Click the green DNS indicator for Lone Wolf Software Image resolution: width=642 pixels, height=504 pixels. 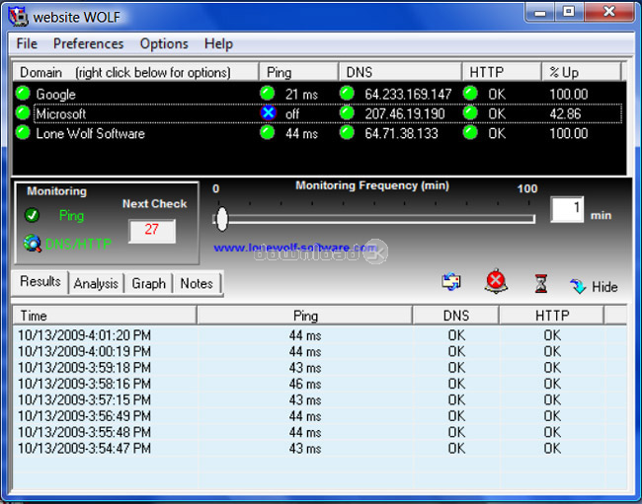click(x=348, y=132)
